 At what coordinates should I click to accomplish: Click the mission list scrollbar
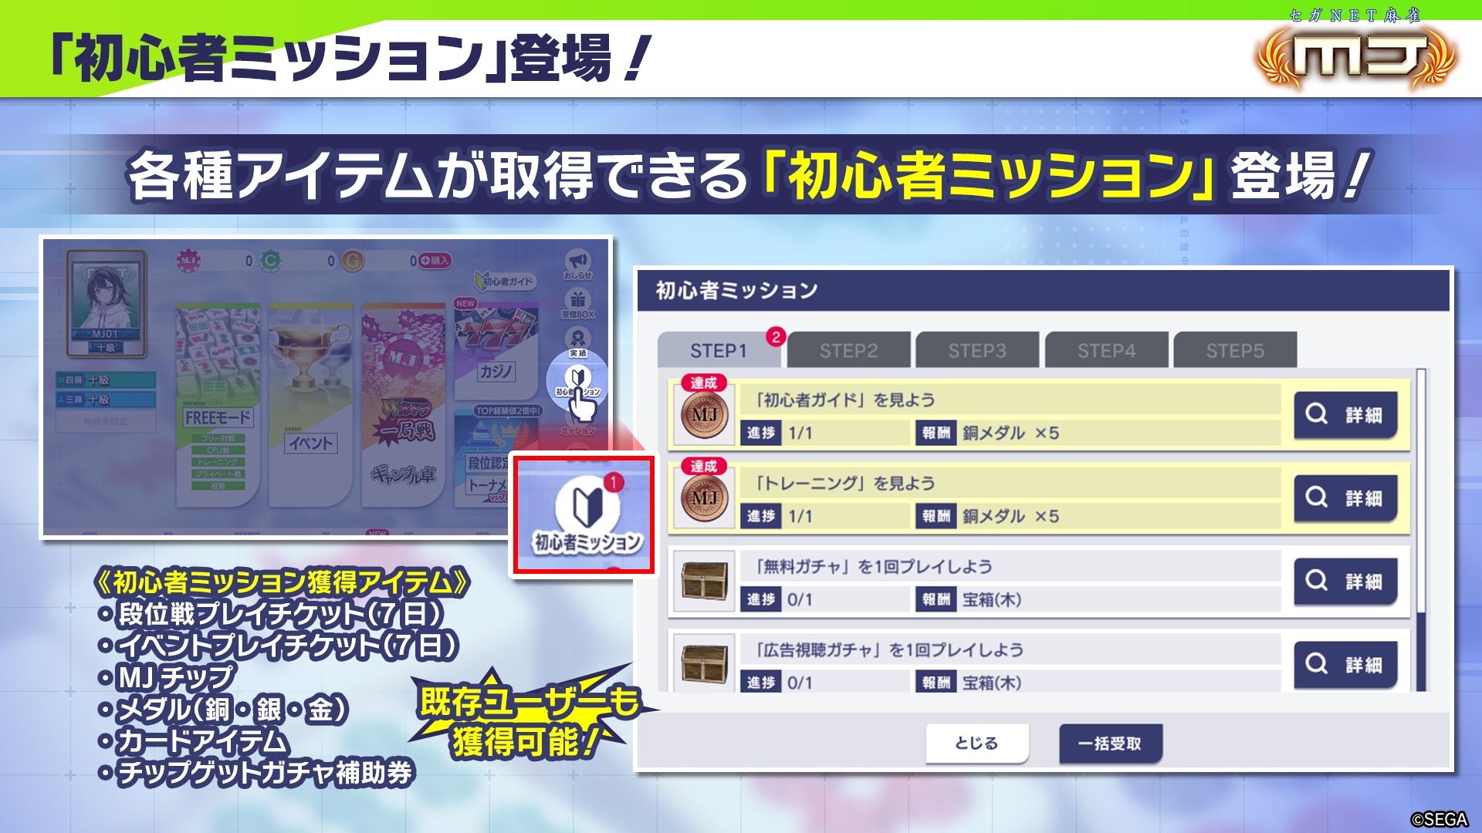[1421, 531]
